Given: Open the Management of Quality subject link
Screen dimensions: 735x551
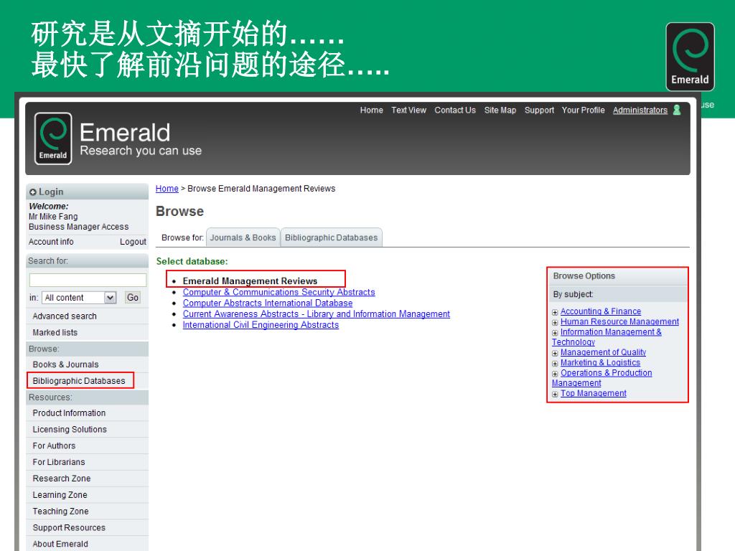Looking at the screenshot, I should [x=603, y=352].
